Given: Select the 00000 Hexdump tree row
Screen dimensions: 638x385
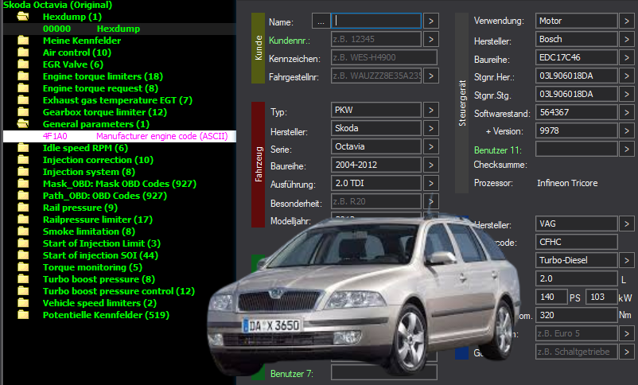Looking at the screenshot, I should [x=119, y=29].
